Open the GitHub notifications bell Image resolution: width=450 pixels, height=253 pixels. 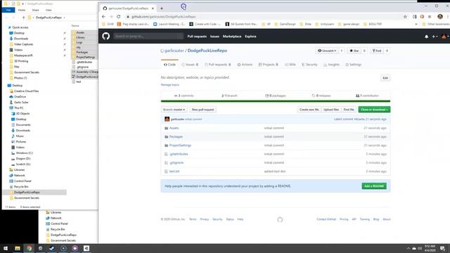tap(426, 37)
